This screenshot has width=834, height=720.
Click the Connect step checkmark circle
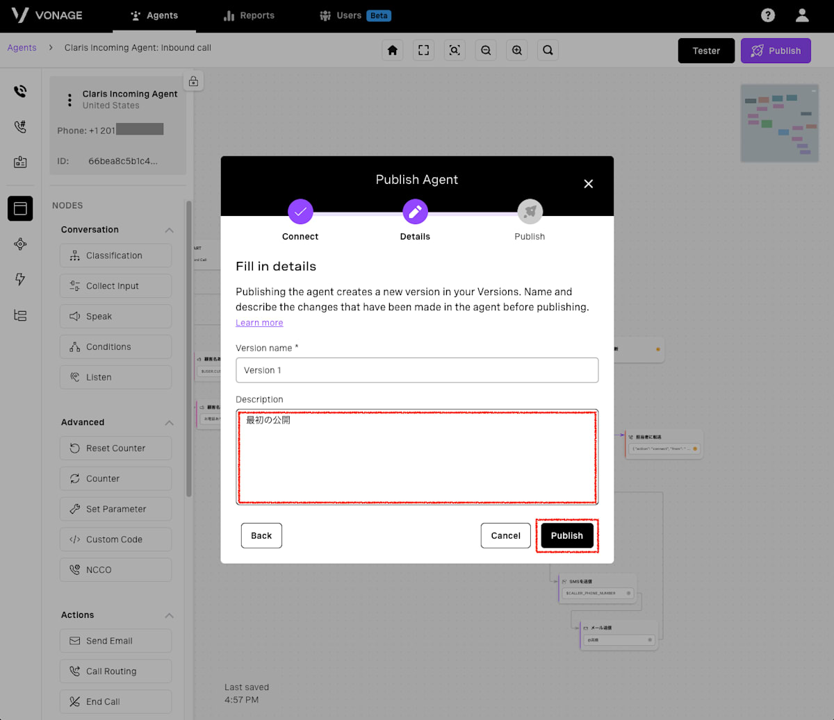[300, 212]
